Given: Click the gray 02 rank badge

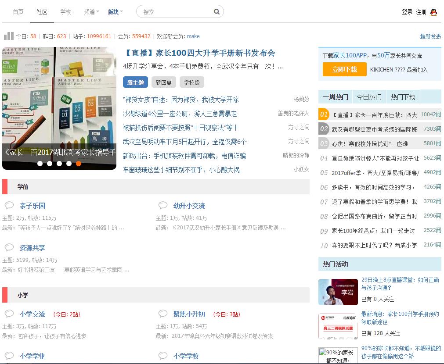Looking at the screenshot, I should 324,129.
